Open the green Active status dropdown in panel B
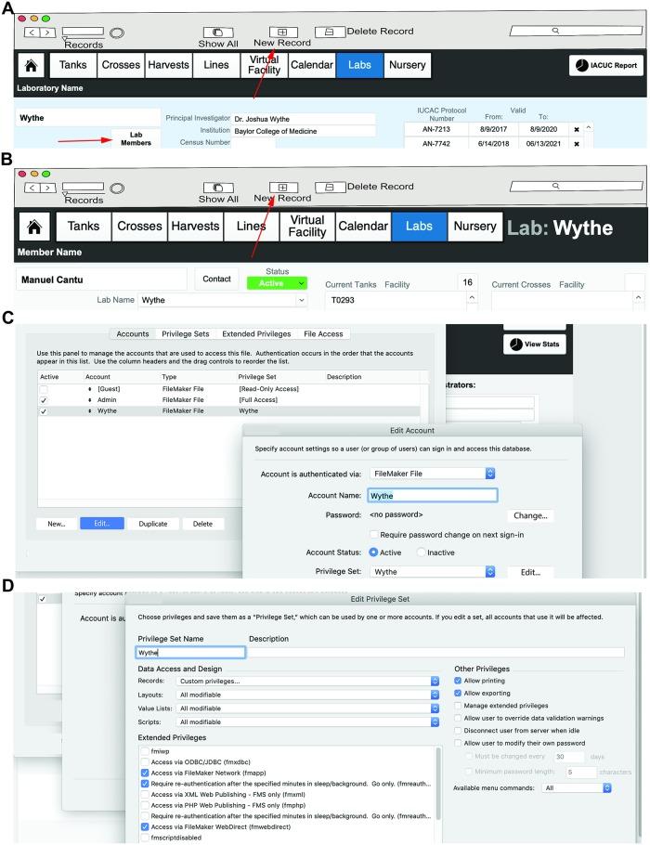 [x=277, y=283]
